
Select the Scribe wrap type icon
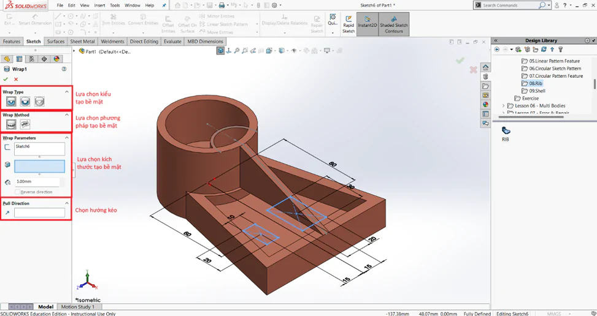(39, 102)
